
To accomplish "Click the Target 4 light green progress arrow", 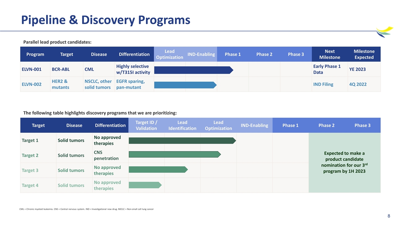I will point(145,185).
